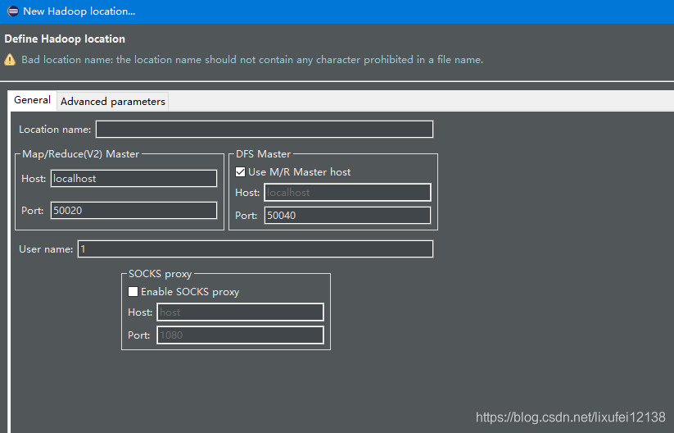The height and width of the screenshot is (433, 674).
Task: Click the SOCKS proxy Port field
Action: pos(240,335)
